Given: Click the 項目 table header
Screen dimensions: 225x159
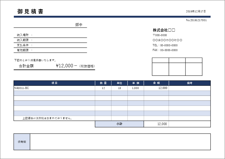Looking at the screenshot, I should click(55, 83).
